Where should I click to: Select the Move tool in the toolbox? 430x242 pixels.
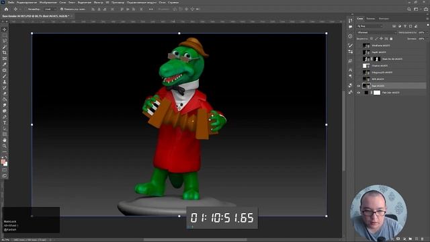pos(5,30)
